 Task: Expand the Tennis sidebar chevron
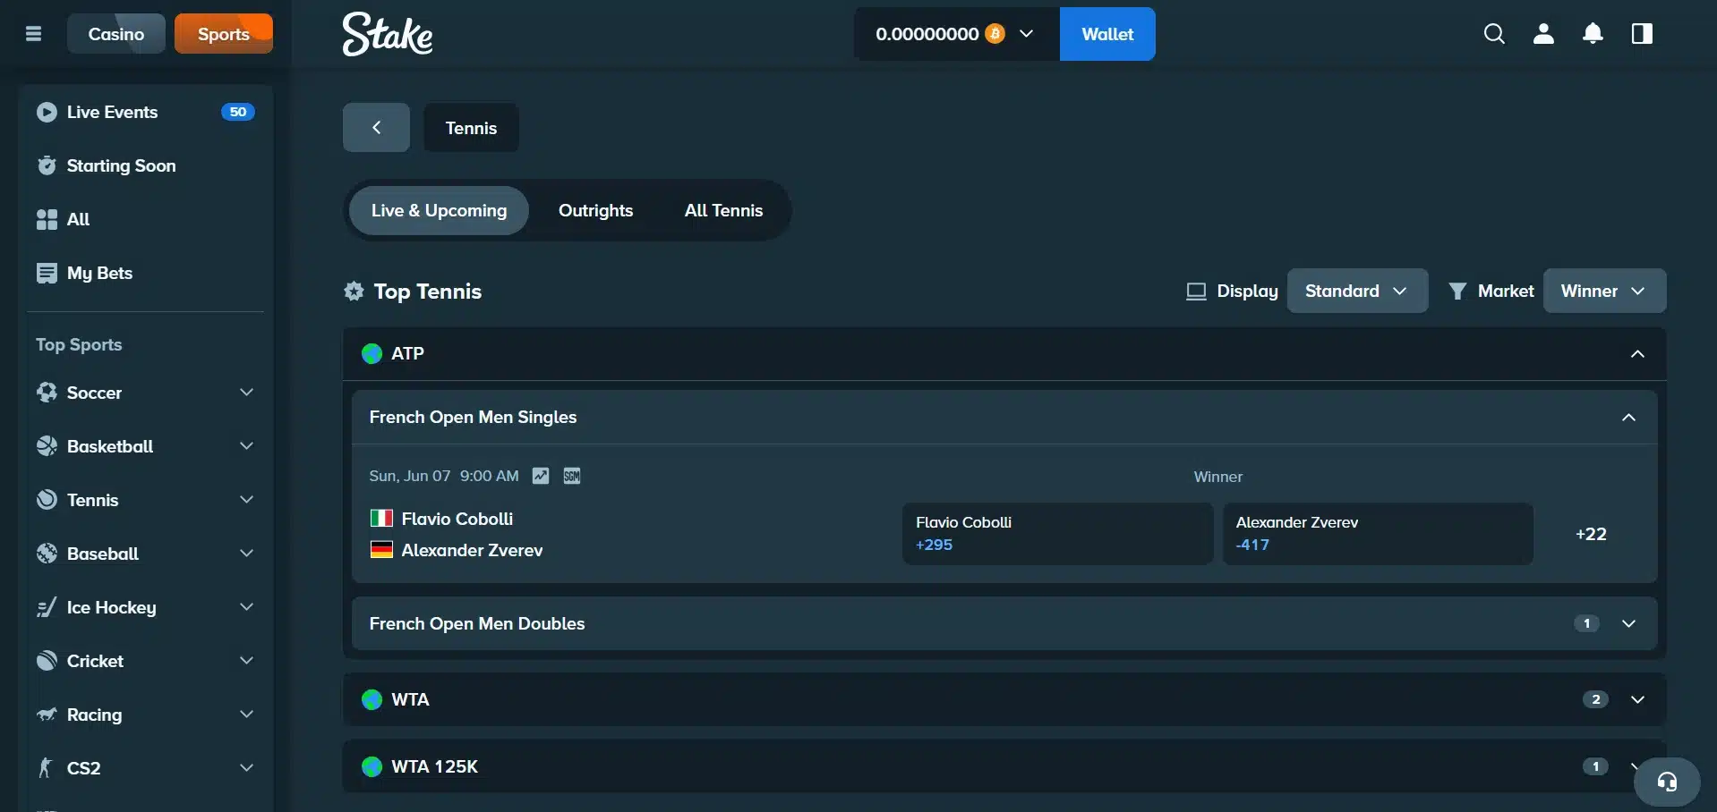point(246,500)
